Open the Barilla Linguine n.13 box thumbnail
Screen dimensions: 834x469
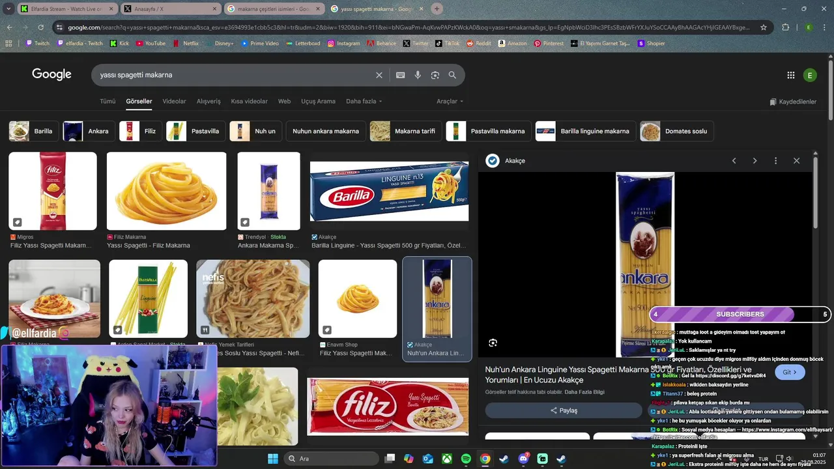pos(389,191)
